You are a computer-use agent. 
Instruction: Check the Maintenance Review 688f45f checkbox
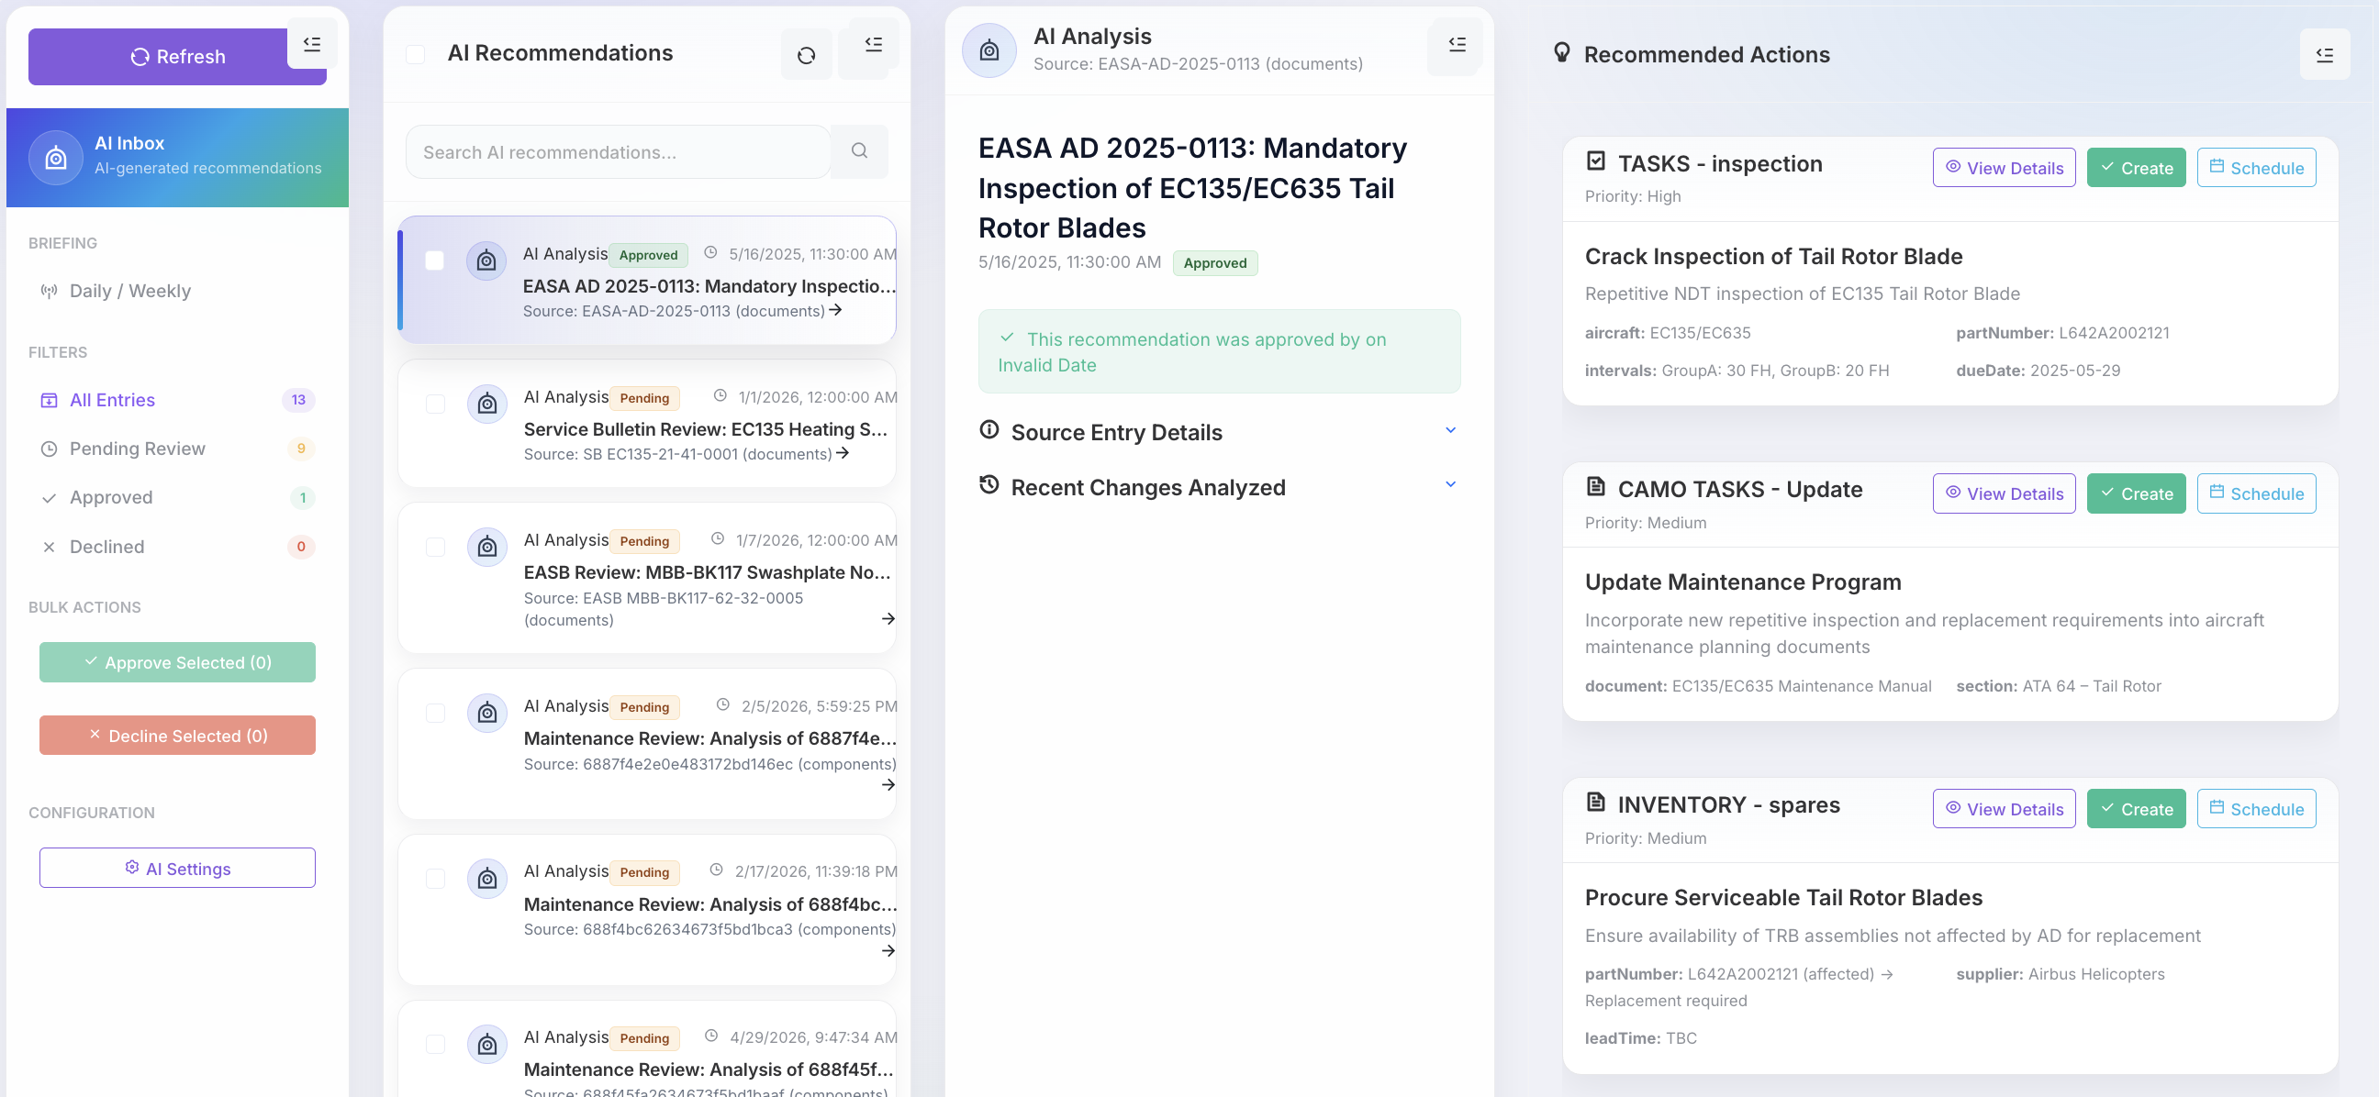click(x=435, y=1045)
